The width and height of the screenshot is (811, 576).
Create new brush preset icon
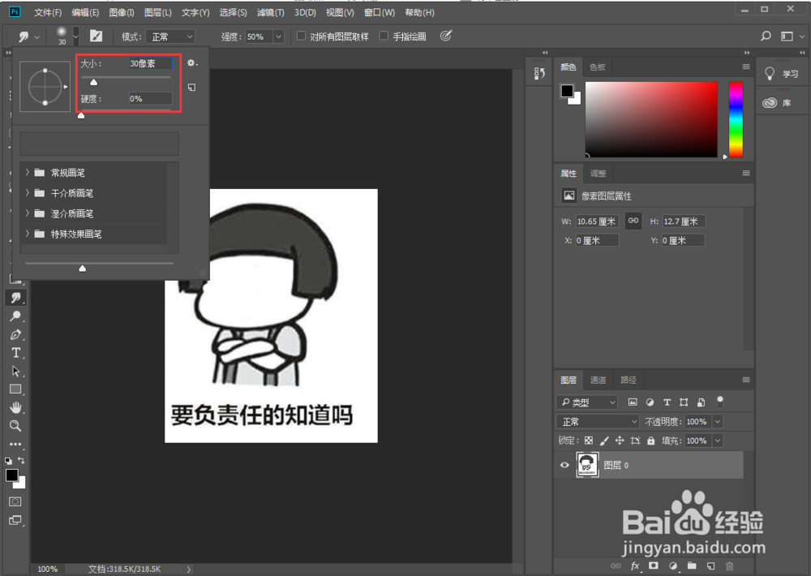pyautogui.click(x=192, y=88)
